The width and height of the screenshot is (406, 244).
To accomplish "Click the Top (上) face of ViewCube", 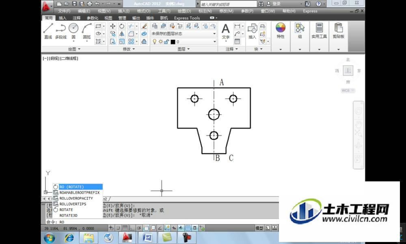I will 348,70.
